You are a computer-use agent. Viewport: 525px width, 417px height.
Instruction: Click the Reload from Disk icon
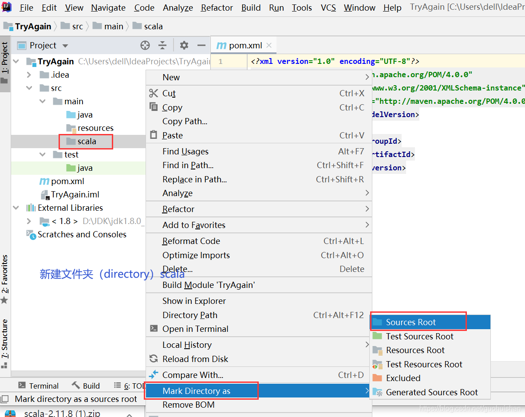point(154,359)
